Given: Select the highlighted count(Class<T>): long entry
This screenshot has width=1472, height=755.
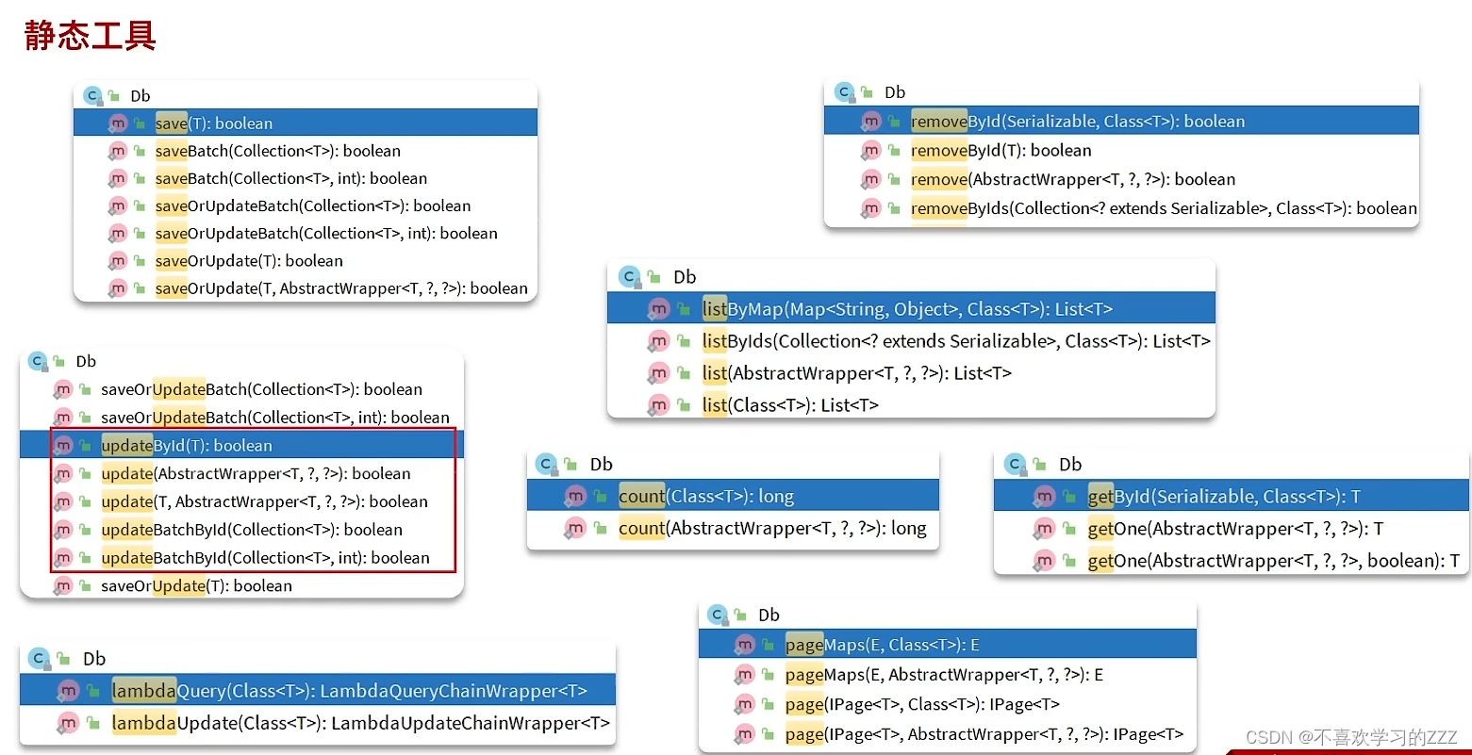Looking at the screenshot, I should pos(705,495).
